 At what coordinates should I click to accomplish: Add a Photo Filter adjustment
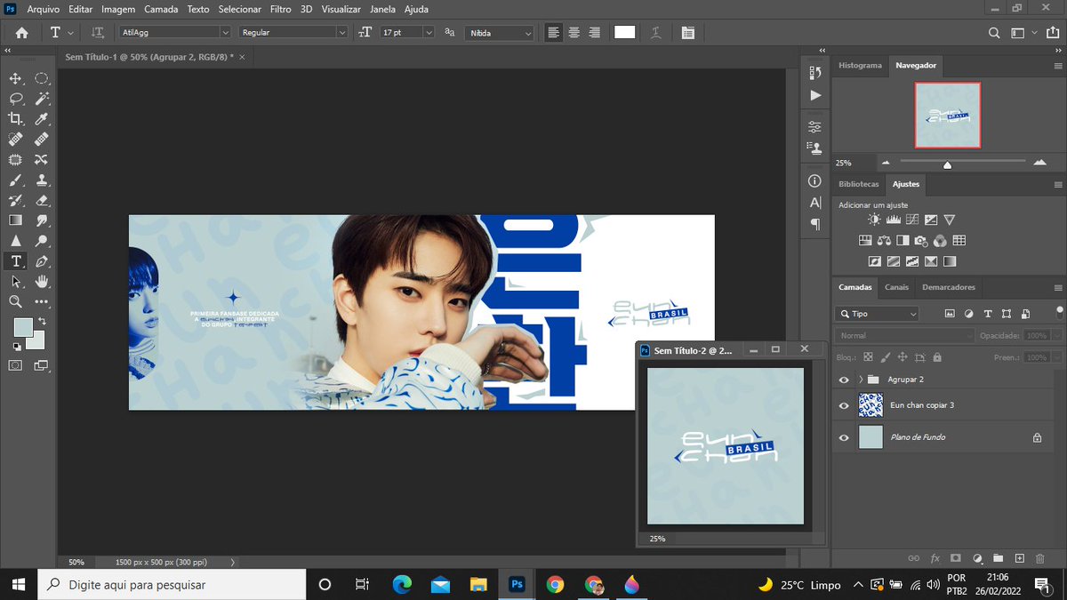(x=922, y=241)
